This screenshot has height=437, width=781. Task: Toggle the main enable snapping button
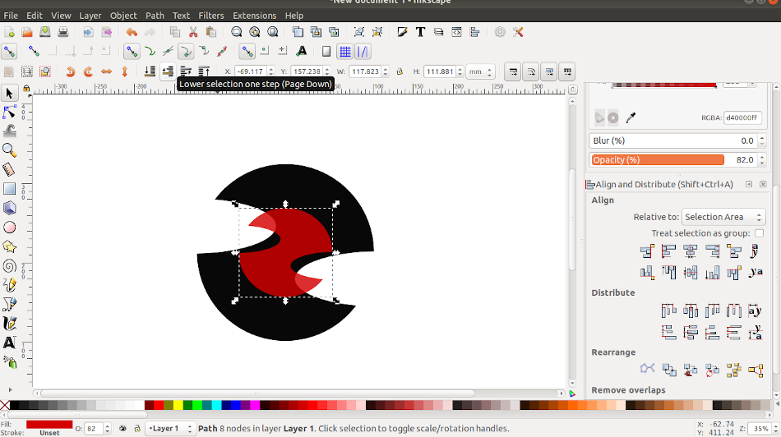(x=9, y=51)
